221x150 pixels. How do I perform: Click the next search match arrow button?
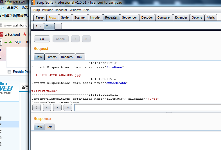pyautogui.click(x=68, y=108)
